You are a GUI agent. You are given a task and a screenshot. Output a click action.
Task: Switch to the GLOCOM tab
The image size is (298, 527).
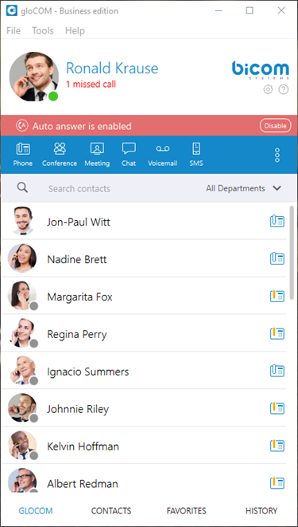36,511
